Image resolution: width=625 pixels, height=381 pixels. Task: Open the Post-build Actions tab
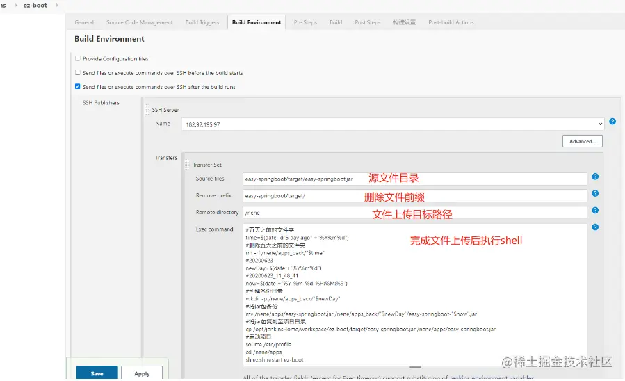pyautogui.click(x=451, y=22)
